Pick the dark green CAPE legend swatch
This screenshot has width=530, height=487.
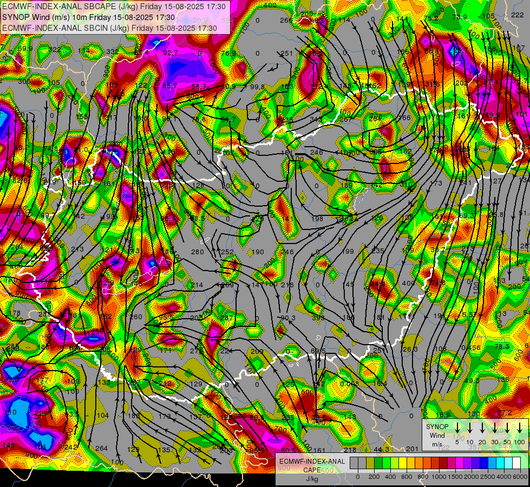378,463
